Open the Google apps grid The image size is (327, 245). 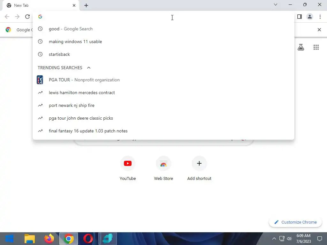pyautogui.click(x=316, y=47)
